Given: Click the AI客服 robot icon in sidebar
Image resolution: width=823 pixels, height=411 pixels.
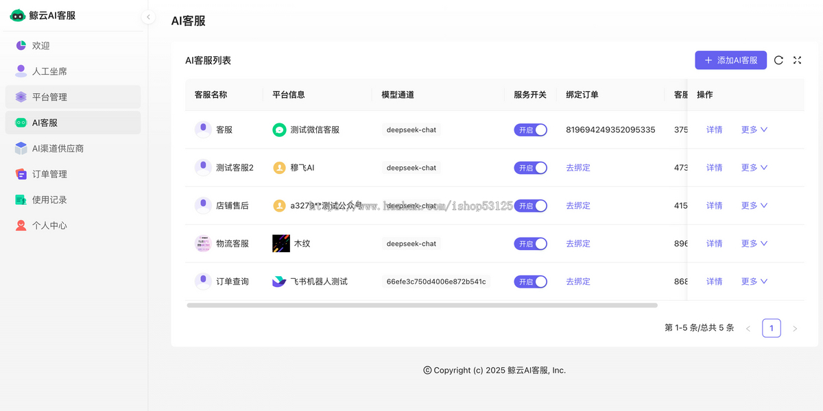Looking at the screenshot, I should pos(21,123).
